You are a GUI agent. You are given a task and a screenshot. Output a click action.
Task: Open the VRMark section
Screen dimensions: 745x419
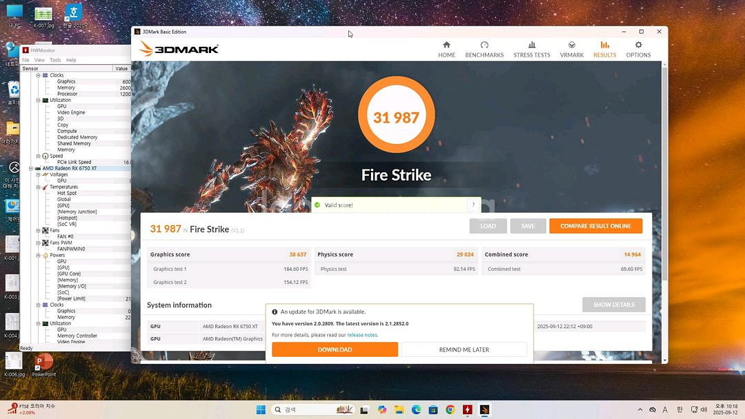(572, 50)
